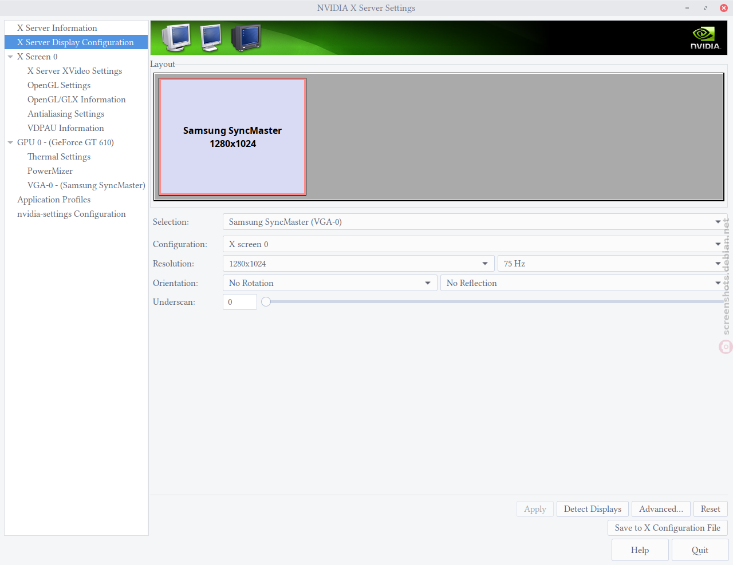Open PowerMizer page
This screenshot has width=733, height=565.
pyautogui.click(x=50, y=171)
